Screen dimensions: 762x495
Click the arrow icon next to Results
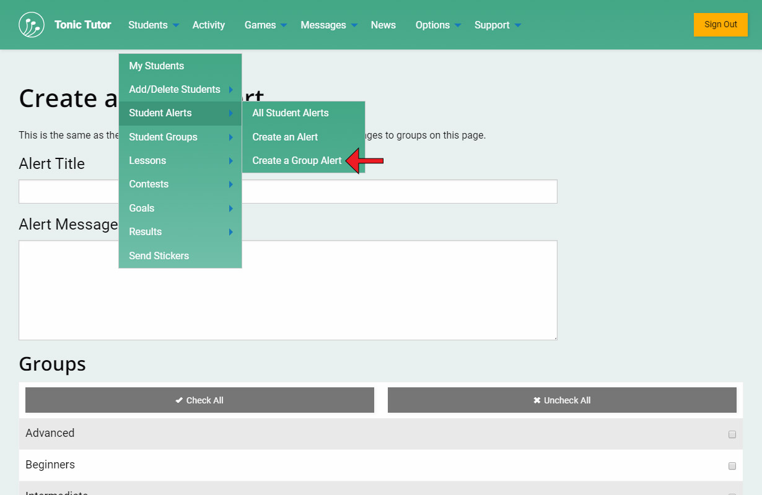(x=230, y=232)
